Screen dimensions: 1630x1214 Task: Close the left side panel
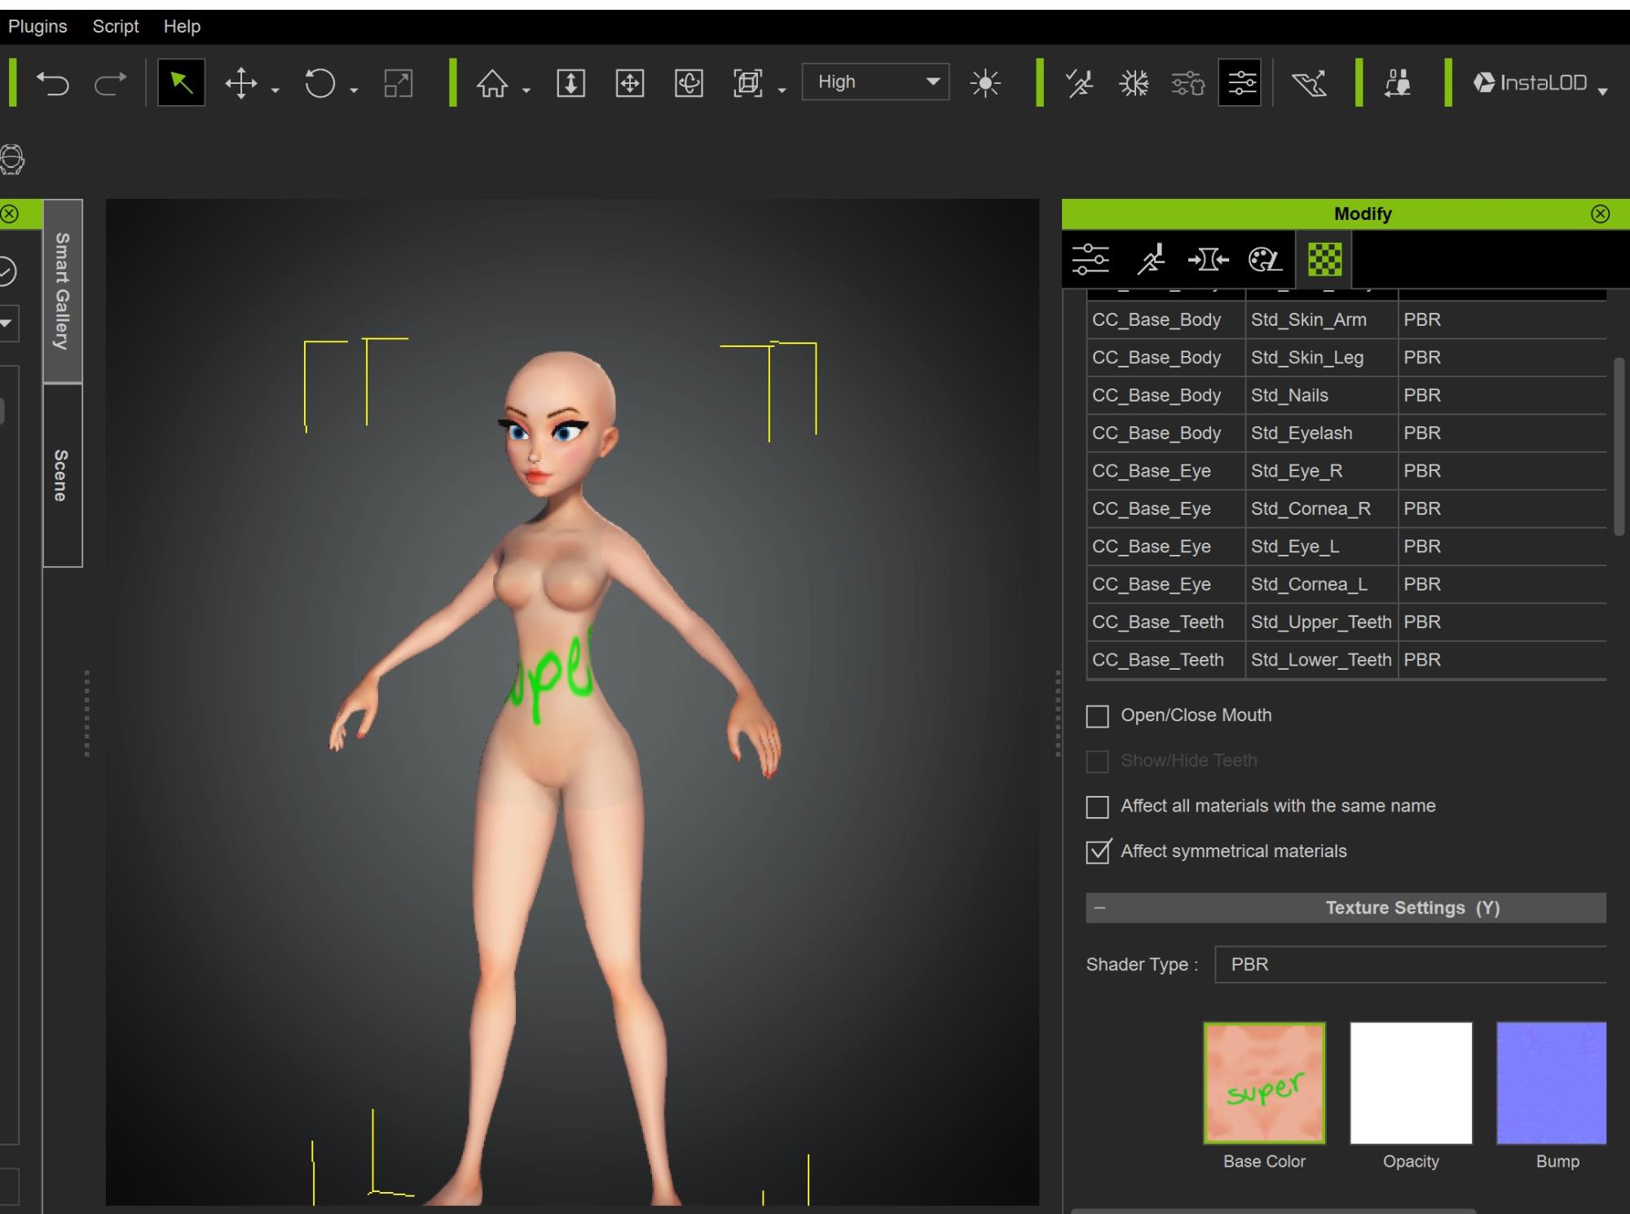10,213
